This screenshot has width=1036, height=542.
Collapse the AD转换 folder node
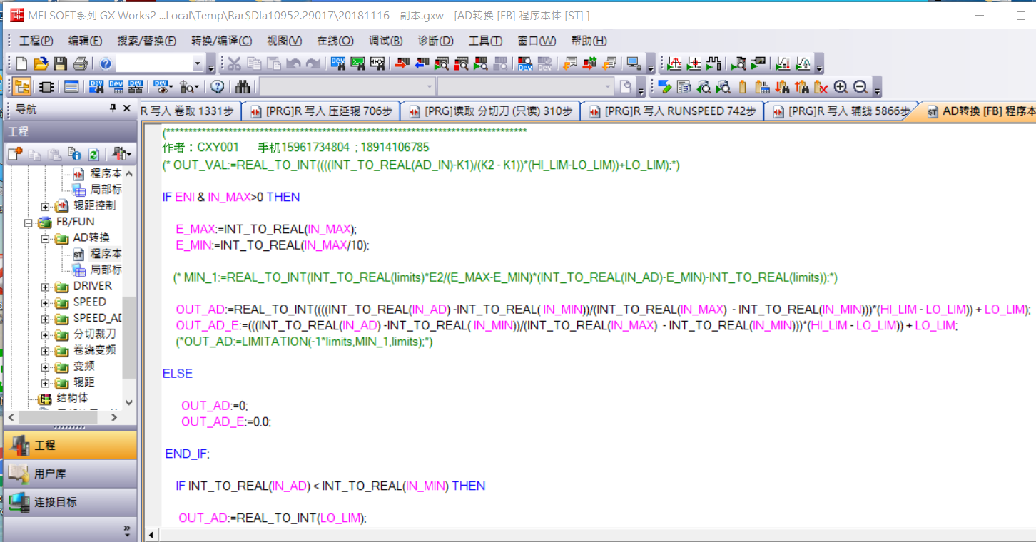(45, 238)
